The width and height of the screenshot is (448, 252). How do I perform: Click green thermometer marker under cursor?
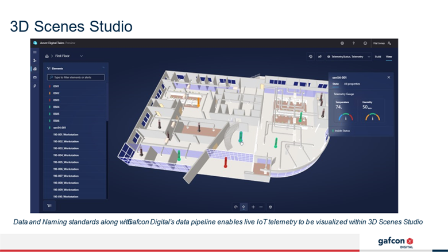pyautogui.click(x=241, y=137)
